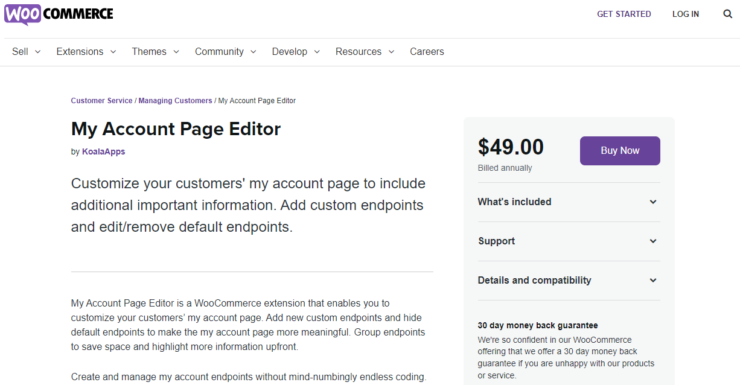The width and height of the screenshot is (740, 385).
Task: Go to LOG IN page
Action: tap(686, 14)
